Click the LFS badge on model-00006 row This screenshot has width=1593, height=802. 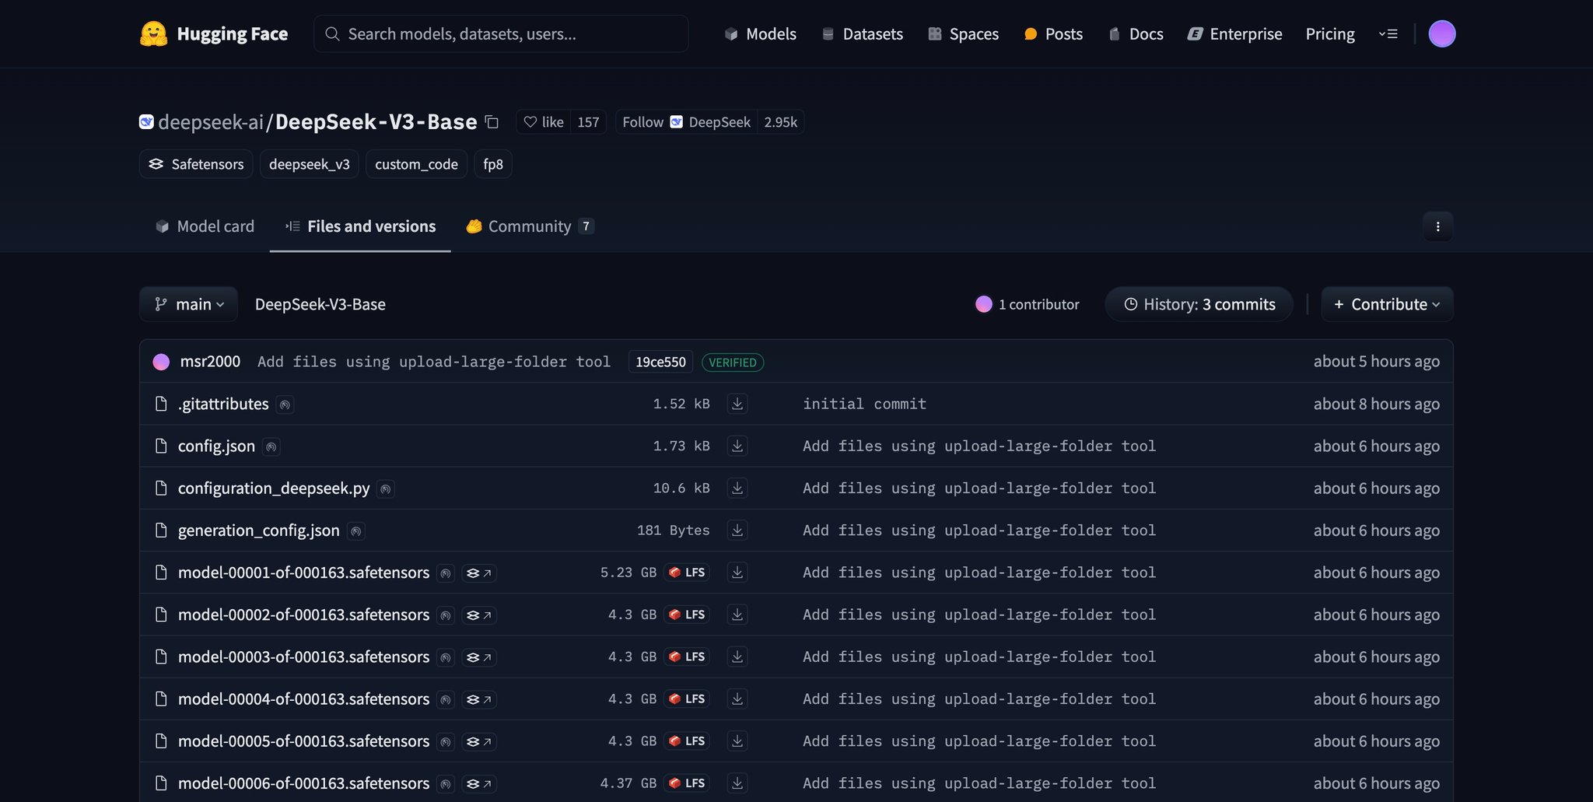(x=687, y=783)
